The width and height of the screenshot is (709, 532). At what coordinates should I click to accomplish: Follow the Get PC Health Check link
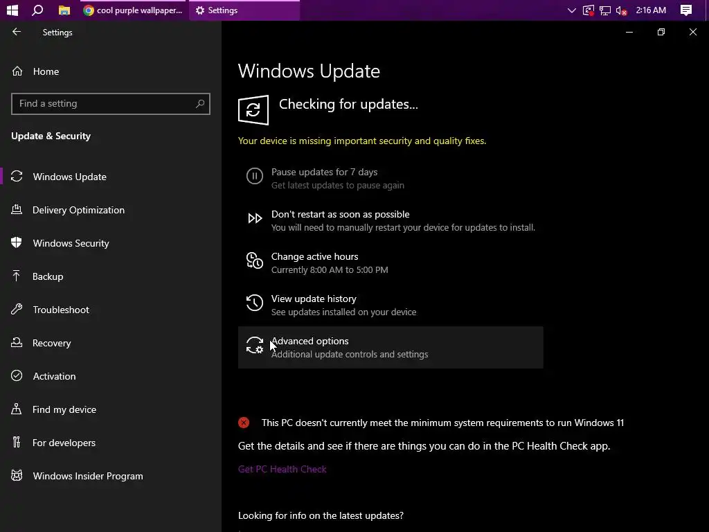point(282,469)
